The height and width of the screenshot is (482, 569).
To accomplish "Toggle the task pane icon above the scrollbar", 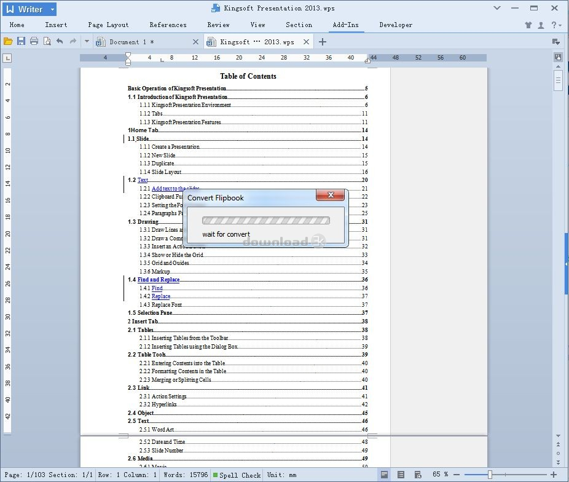I will (558, 57).
